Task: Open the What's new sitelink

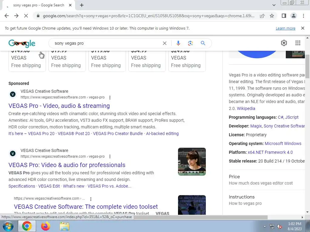Action: (74, 186)
